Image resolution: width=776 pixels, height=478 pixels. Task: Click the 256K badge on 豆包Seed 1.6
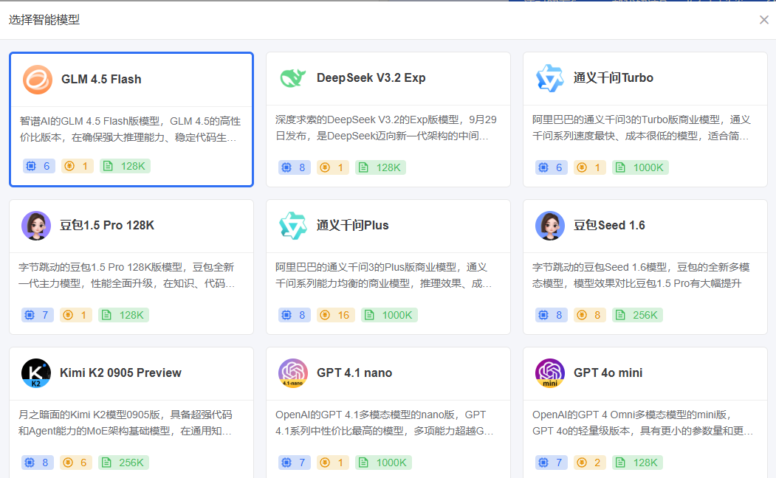point(637,315)
